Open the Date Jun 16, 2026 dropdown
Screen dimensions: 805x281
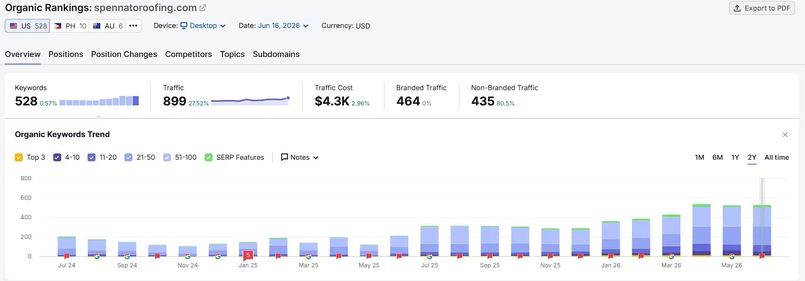[x=283, y=25]
